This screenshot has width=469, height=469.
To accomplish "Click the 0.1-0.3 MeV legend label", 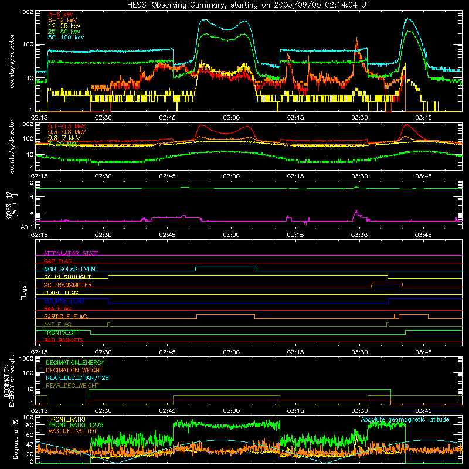I will click(x=67, y=126).
